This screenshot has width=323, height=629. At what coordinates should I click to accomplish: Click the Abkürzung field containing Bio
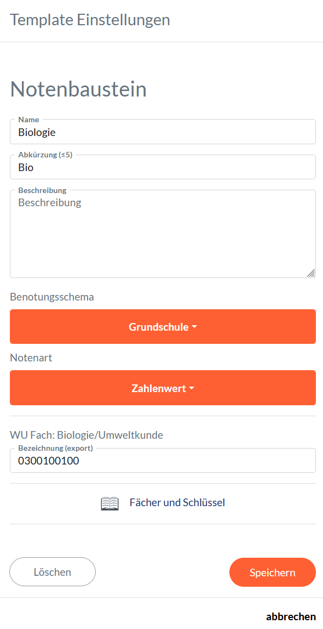(x=163, y=167)
